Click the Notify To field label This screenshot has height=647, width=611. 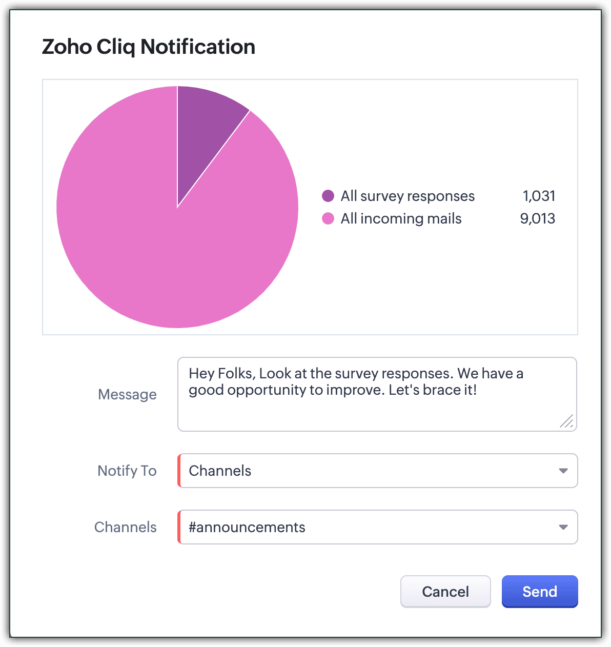[127, 471]
